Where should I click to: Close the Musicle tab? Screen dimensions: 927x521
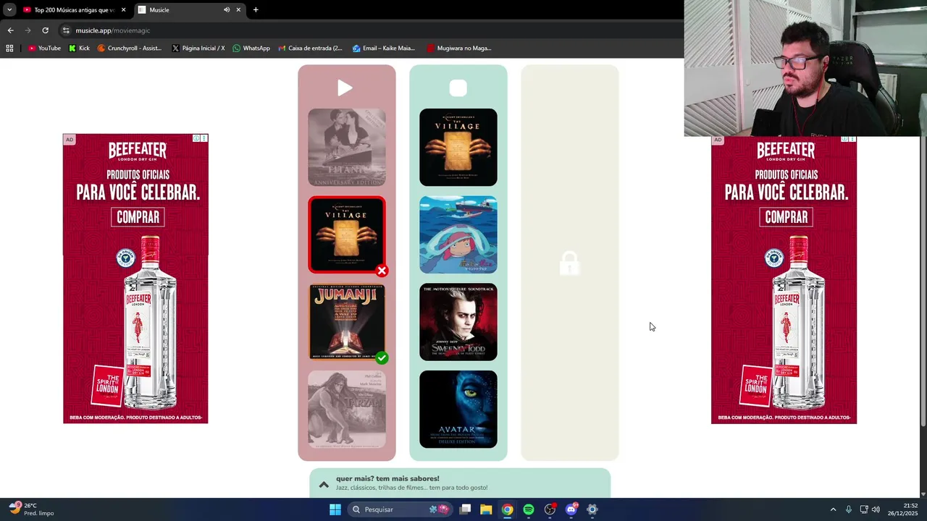pyautogui.click(x=238, y=10)
